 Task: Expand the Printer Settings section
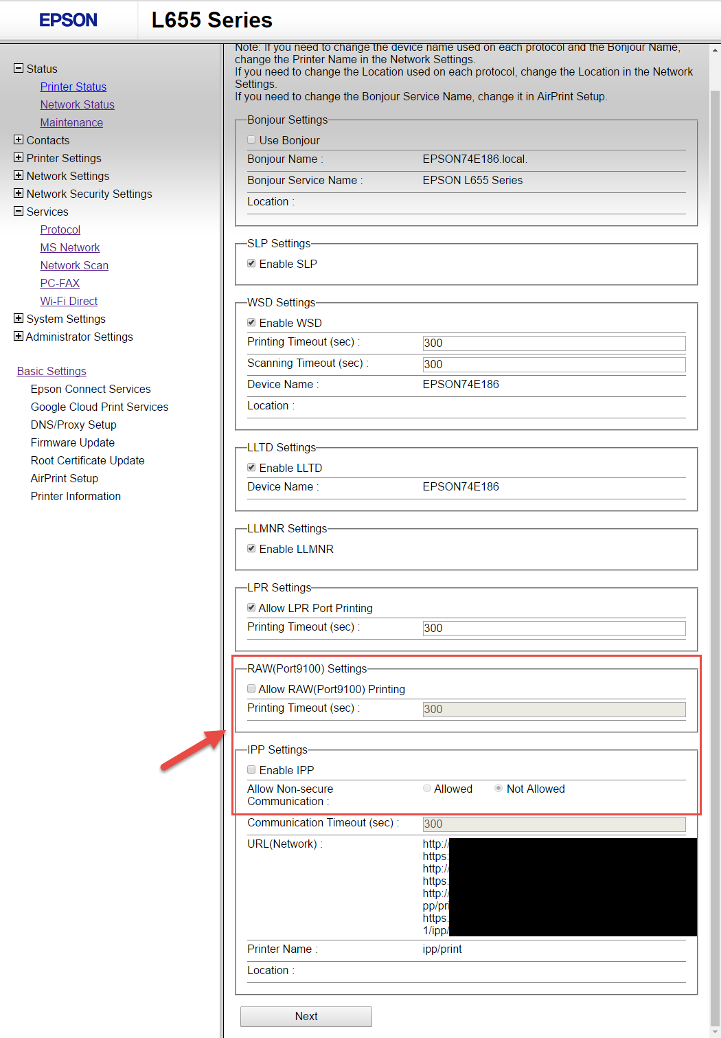[19, 157]
